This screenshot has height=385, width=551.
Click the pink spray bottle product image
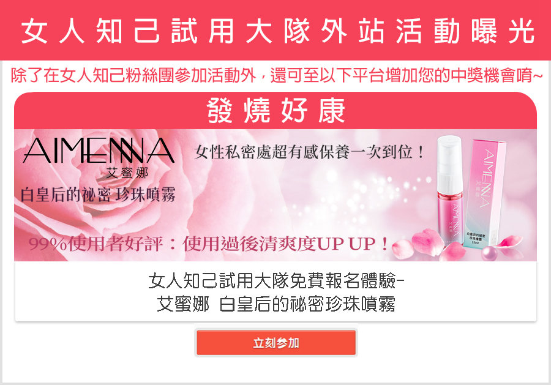pyautogui.click(x=449, y=190)
